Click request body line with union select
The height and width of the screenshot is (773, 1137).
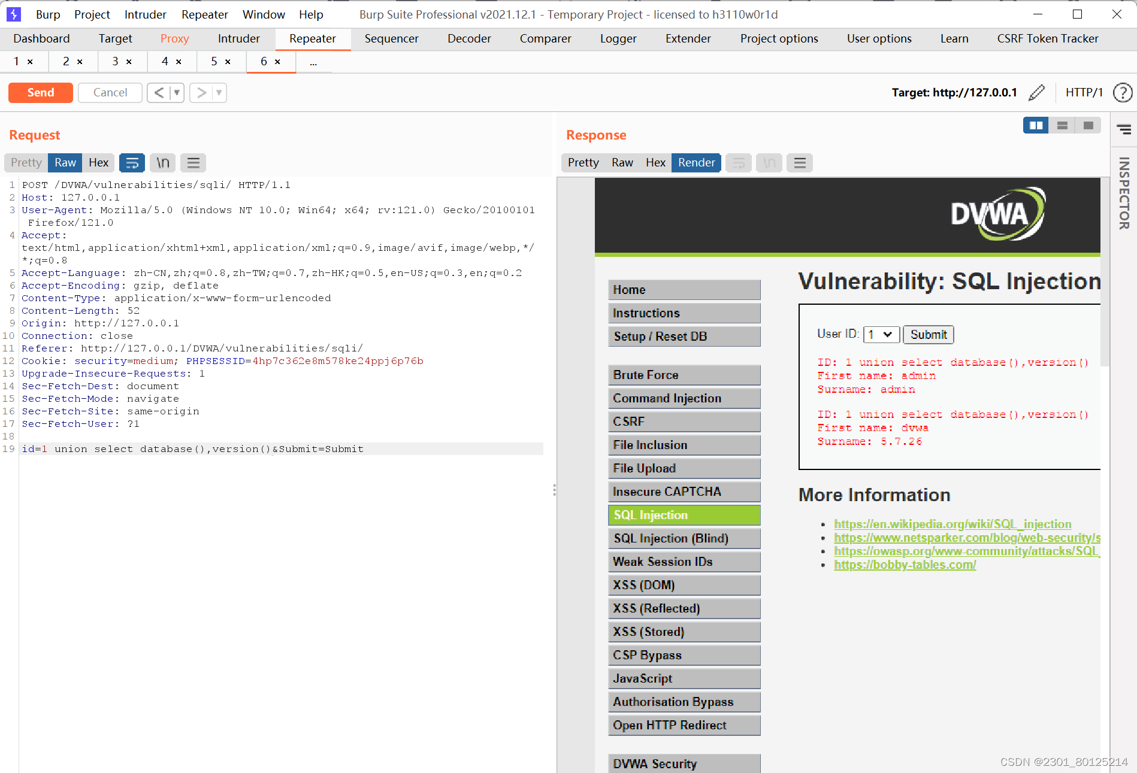pyautogui.click(x=281, y=449)
